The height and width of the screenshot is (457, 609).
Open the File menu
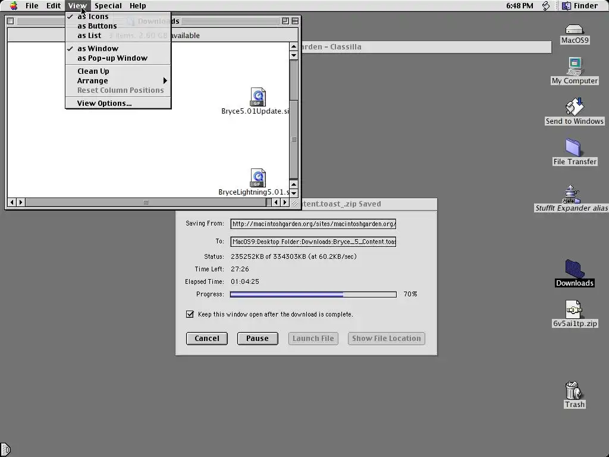(x=32, y=5)
